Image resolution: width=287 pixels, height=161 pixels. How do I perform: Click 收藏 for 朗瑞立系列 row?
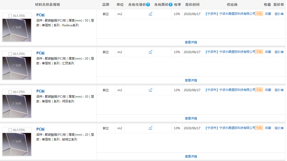coord(268,128)
